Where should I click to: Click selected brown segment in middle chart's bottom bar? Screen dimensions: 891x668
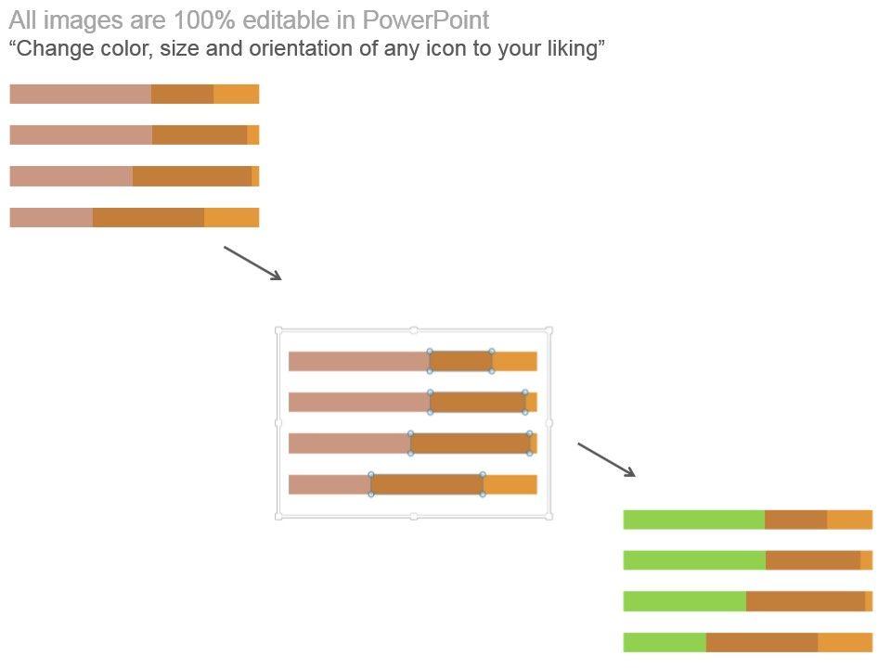click(427, 484)
